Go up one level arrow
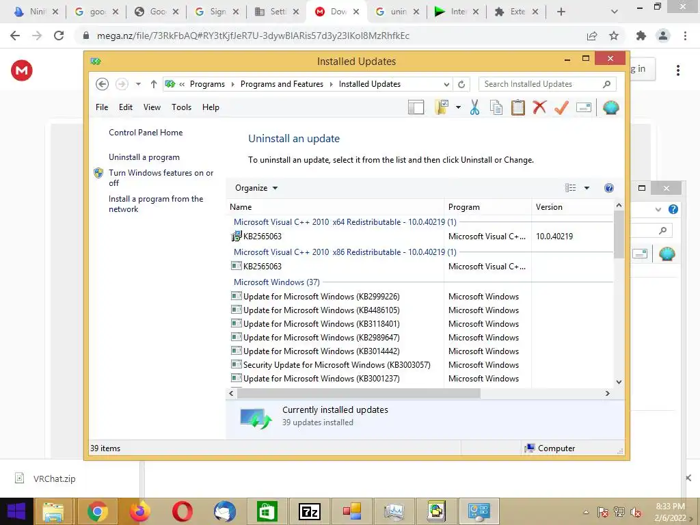Viewport: 700px width, 525px height. click(154, 84)
